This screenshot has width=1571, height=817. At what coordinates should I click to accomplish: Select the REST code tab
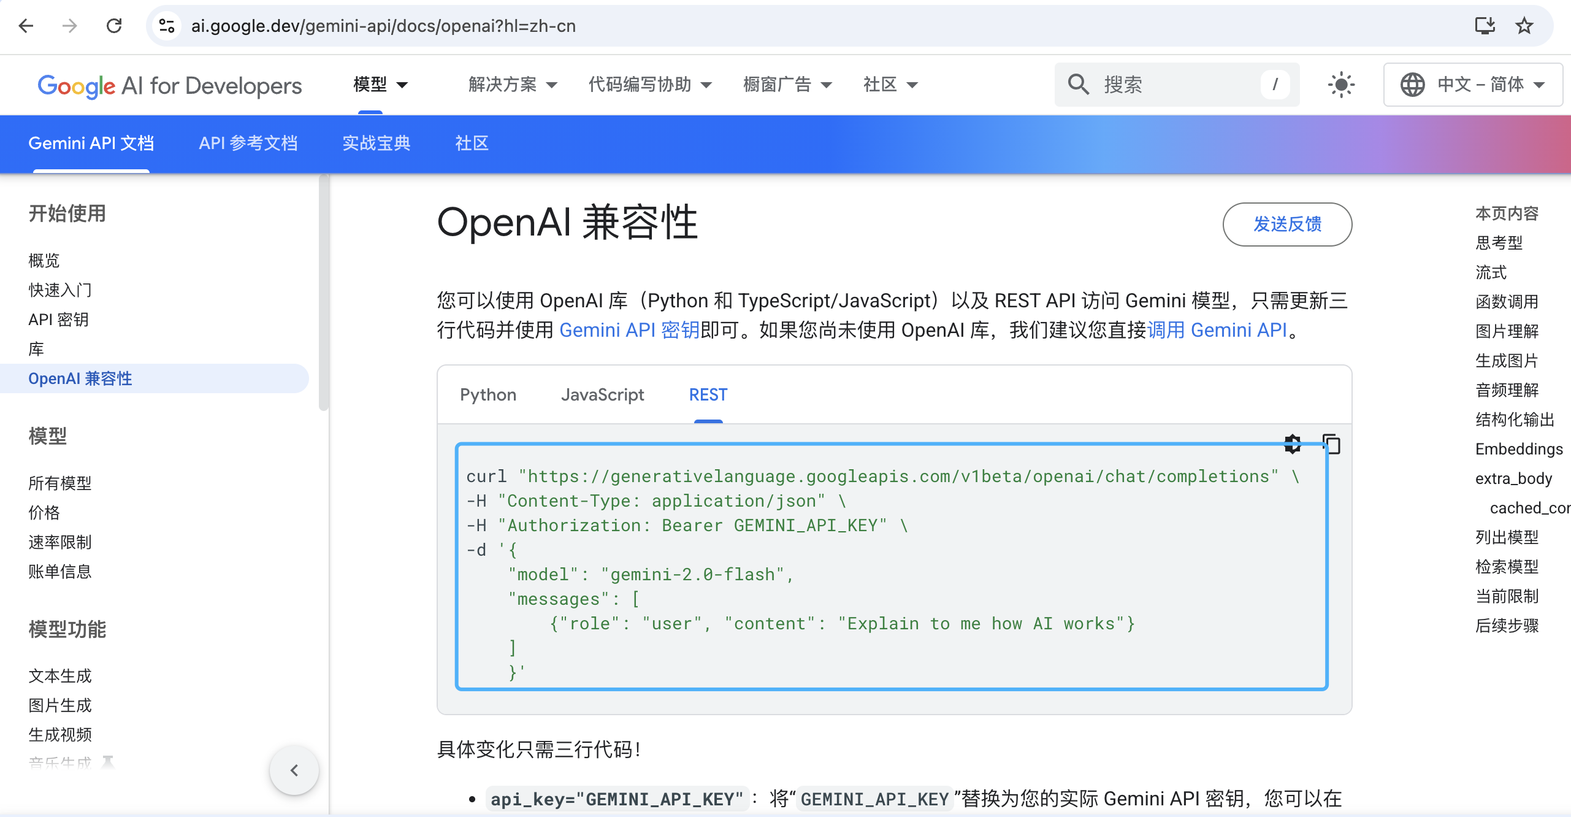click(x=708, y=395)
